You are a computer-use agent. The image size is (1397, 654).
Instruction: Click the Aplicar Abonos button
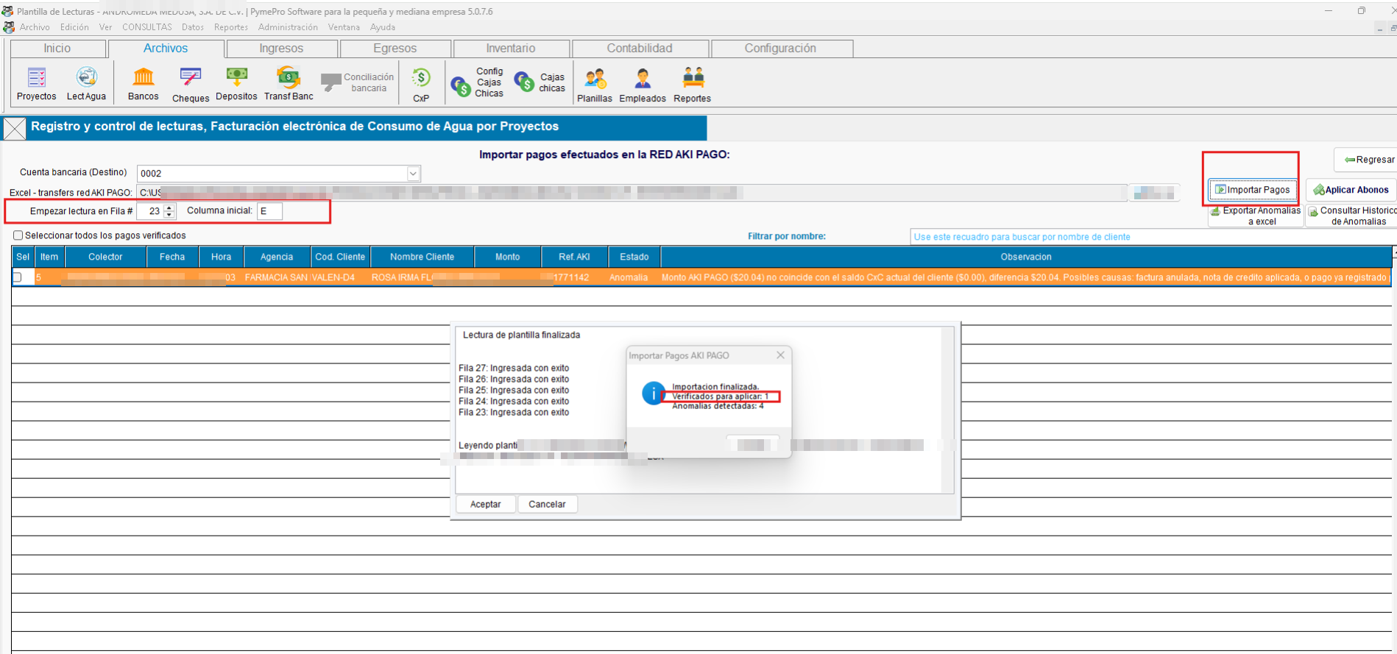1351,190
